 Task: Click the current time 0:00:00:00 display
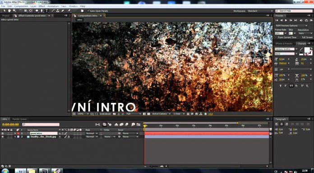click(x=11, y=124)
